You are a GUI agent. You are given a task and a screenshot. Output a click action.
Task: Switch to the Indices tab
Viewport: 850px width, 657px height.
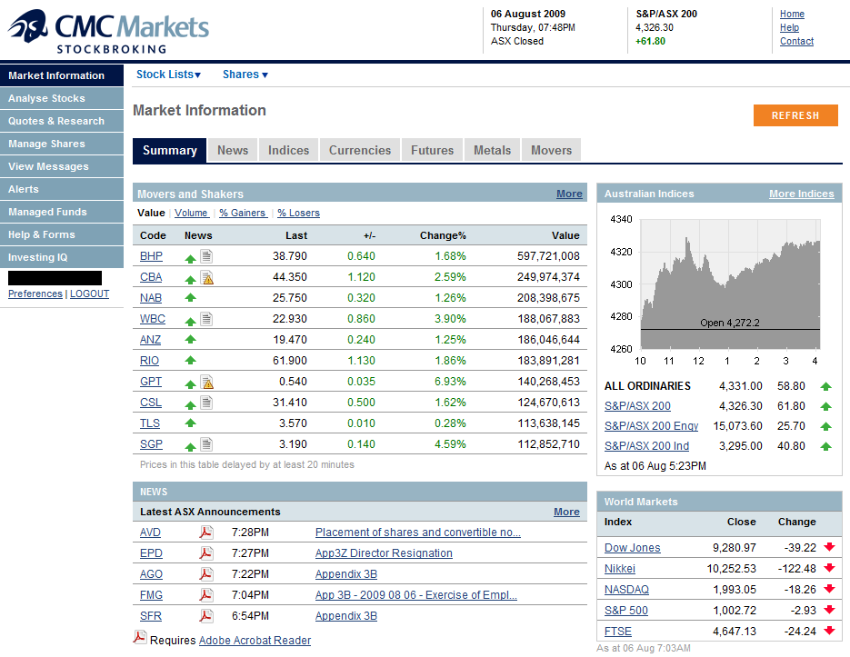[288, 150]
